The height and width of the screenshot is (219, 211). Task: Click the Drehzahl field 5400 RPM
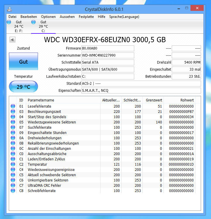tap(186, 62)
